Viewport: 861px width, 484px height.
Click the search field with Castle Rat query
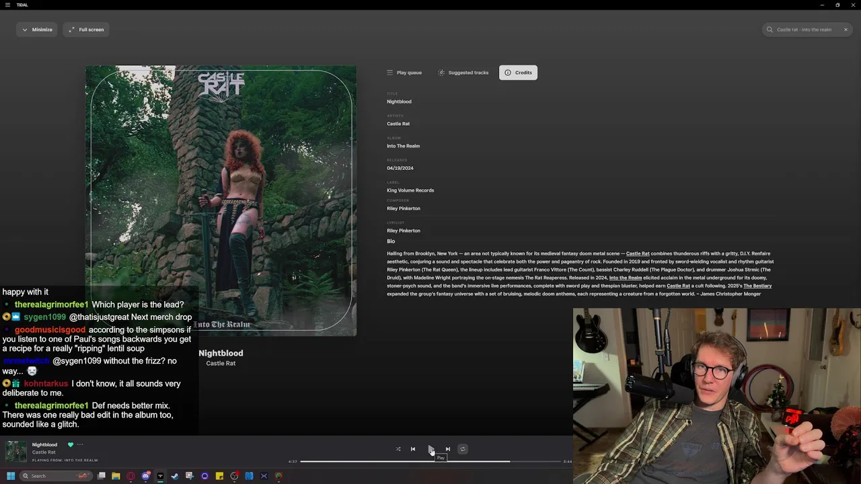click(x=806, y=30)
